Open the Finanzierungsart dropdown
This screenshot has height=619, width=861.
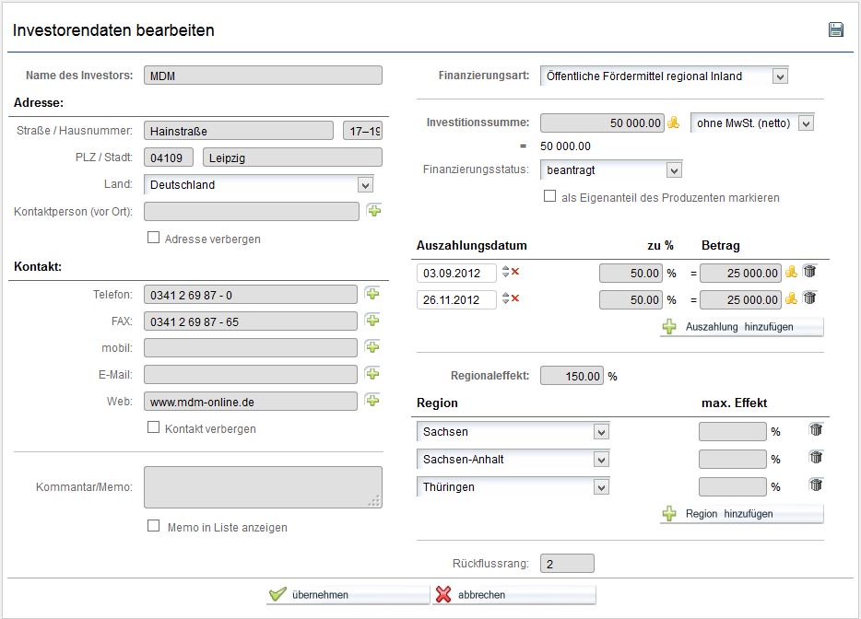click(665, 76)
